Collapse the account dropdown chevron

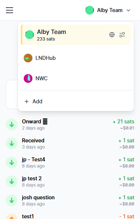pyautogui.click(x=128, y=10)
